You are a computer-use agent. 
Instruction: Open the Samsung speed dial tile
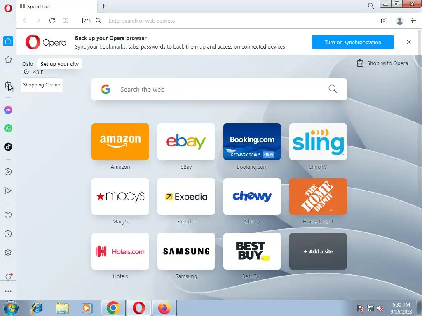pos(186,251)
